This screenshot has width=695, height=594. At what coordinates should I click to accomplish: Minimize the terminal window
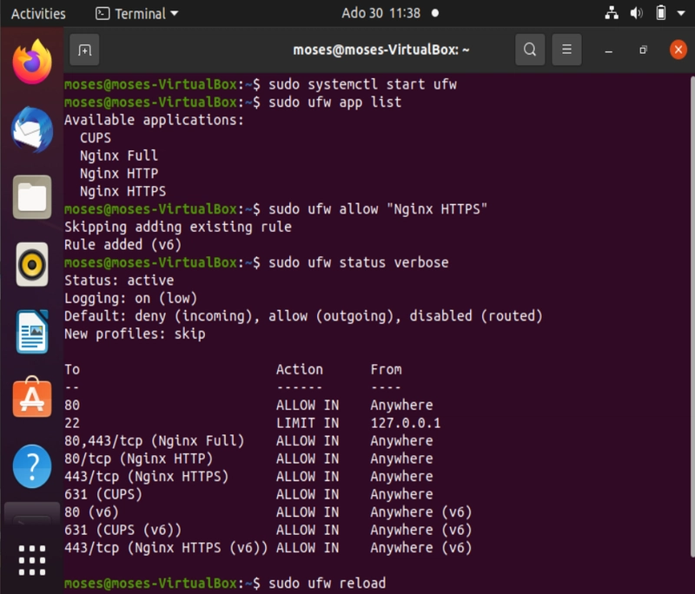click(x=609, y=50)
